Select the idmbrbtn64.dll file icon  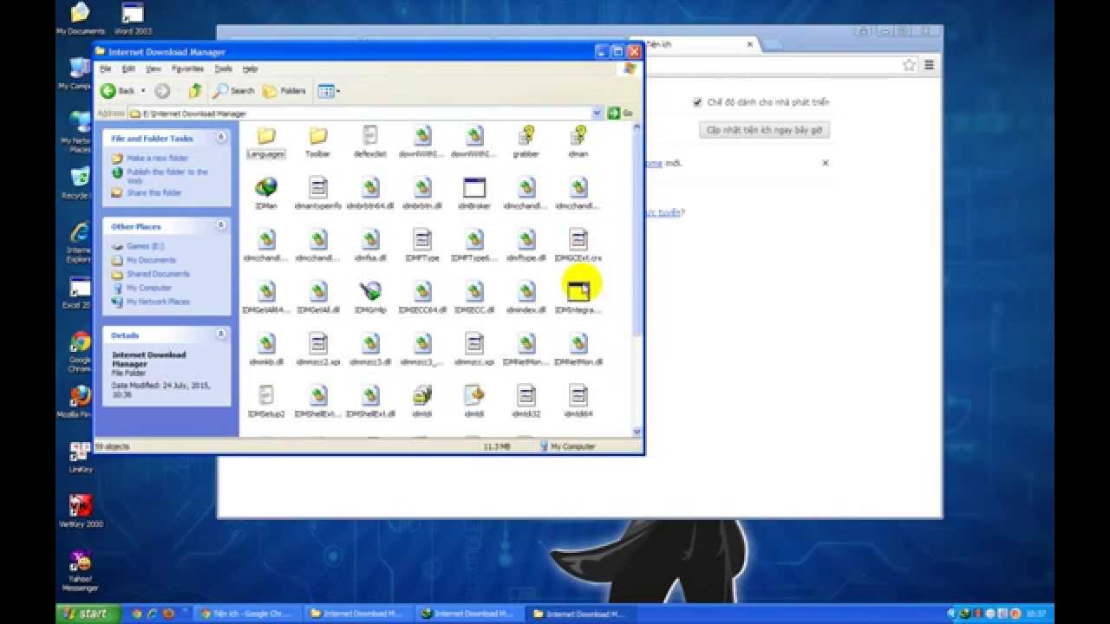pyautogui.click(x=370, y=187)
